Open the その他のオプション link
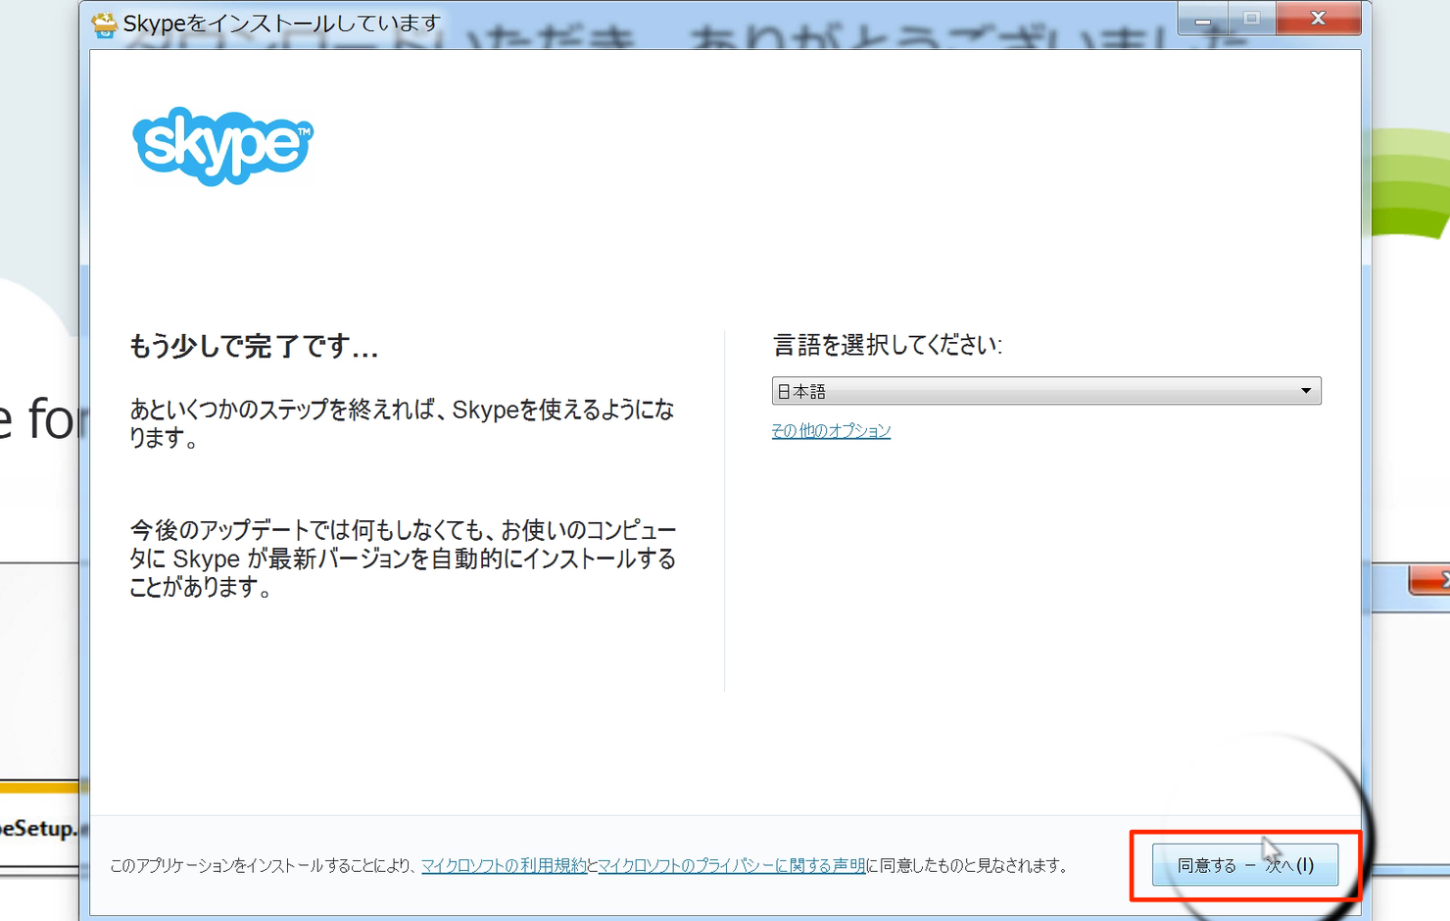Screen dimensions: 1450x921 (x=831, y=430)
